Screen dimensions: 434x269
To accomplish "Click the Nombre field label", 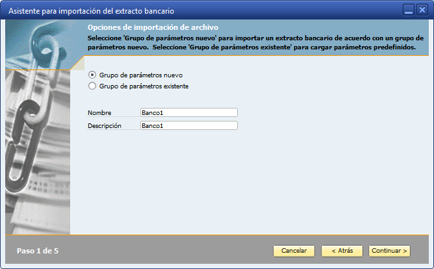I will 99,112.
